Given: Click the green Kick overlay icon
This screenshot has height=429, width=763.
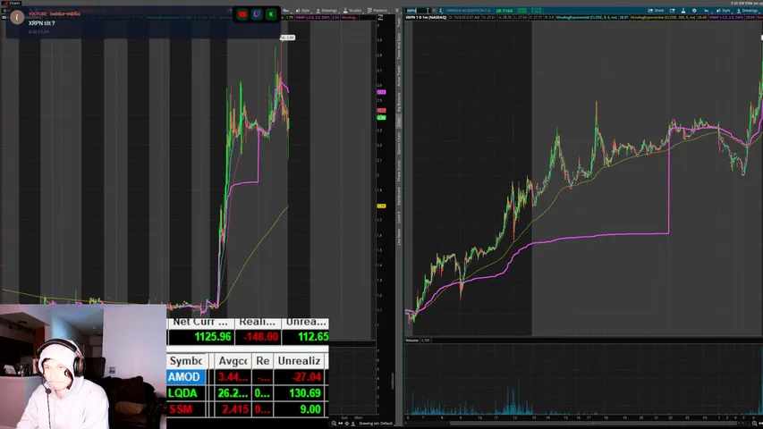Looking at the screenshot, I should [271, 14].
